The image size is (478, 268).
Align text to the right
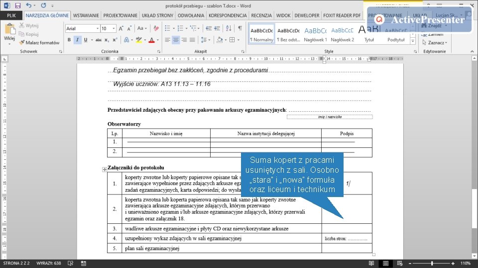click(x=184, y=40)
